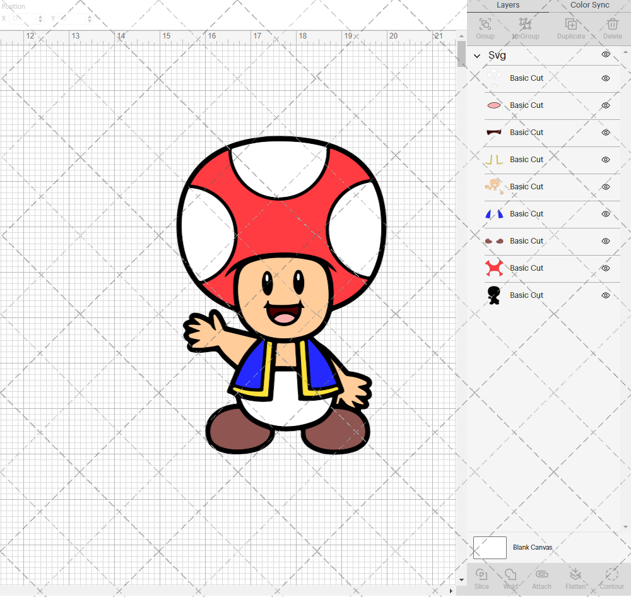631x597 pixels.
Task: Hide the white spots Basic Cut layer
Action: point(606,78)
